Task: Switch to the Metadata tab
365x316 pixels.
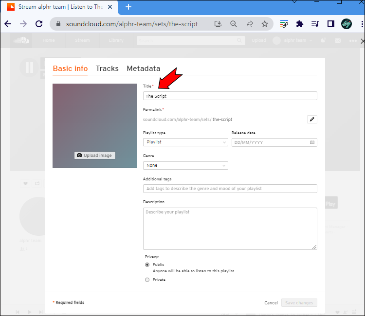Action: 144,69
